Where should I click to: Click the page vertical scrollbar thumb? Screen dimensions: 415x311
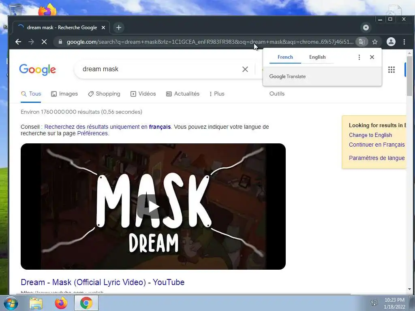point(409,76)
